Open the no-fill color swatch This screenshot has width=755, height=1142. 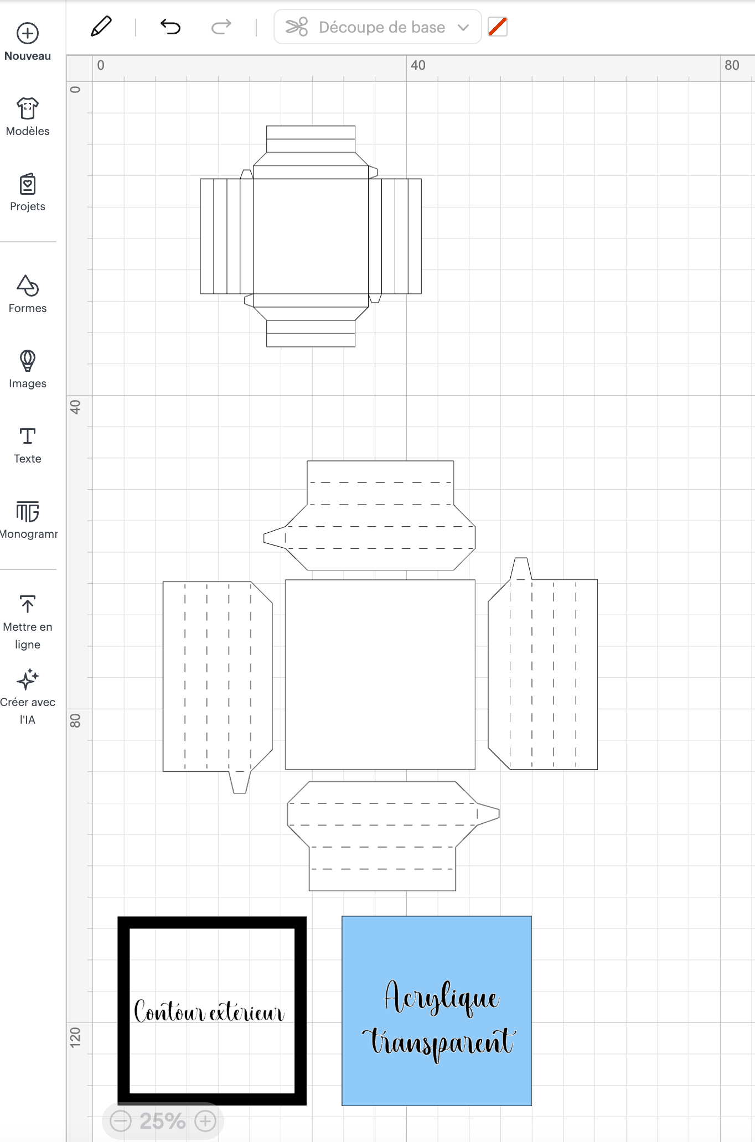tap(498, 27)
